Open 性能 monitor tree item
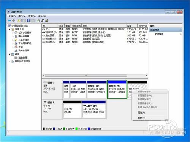Screen dimensions: 190x142 tap(21, 47)
